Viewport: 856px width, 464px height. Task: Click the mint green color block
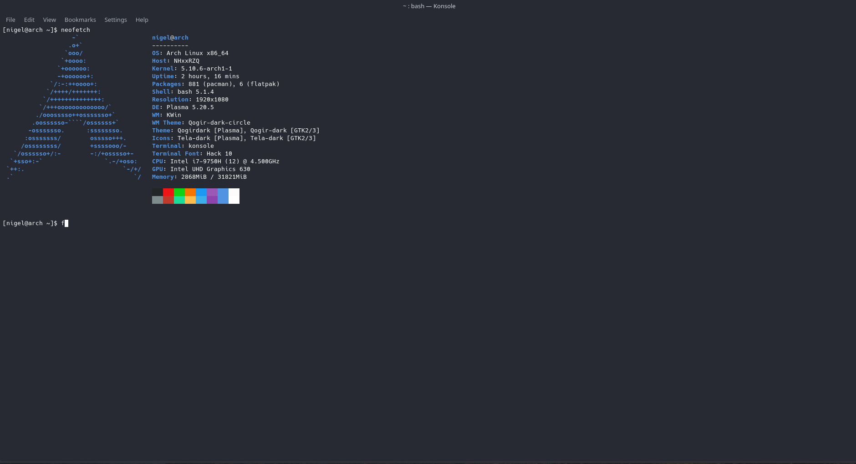tap(179, 200)
